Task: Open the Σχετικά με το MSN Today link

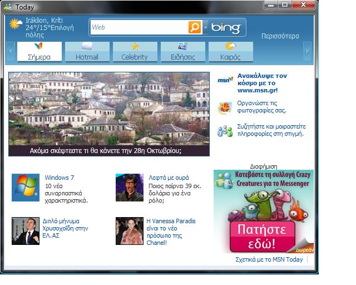Action: (269, 259)
